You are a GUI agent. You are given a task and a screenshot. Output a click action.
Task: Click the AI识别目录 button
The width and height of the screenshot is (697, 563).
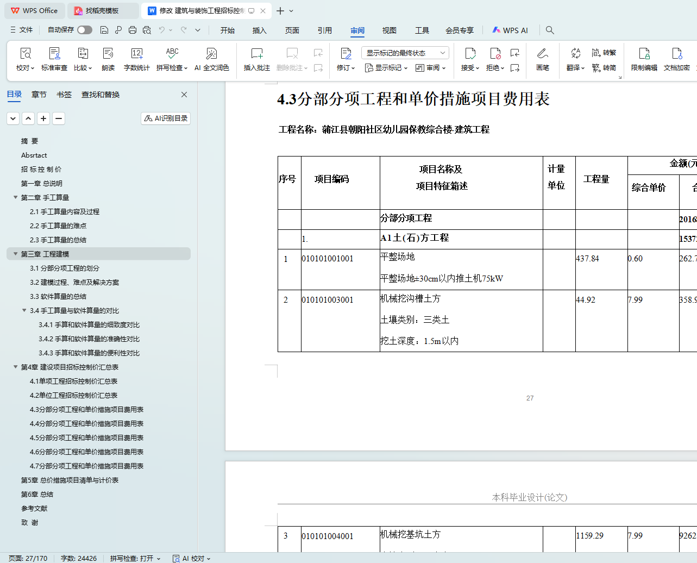tap(166, 118)
